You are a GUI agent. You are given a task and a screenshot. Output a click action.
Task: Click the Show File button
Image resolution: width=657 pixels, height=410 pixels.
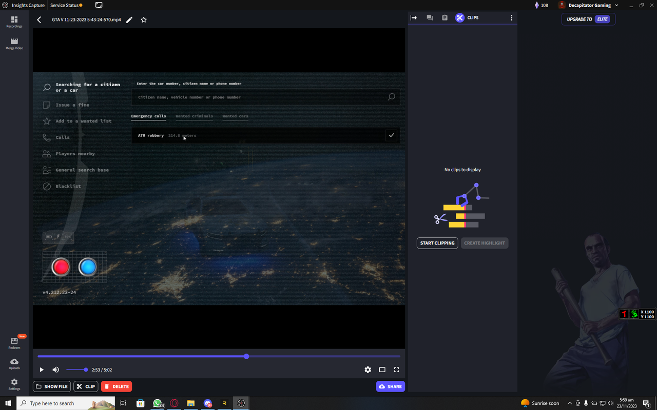[52, 386]
